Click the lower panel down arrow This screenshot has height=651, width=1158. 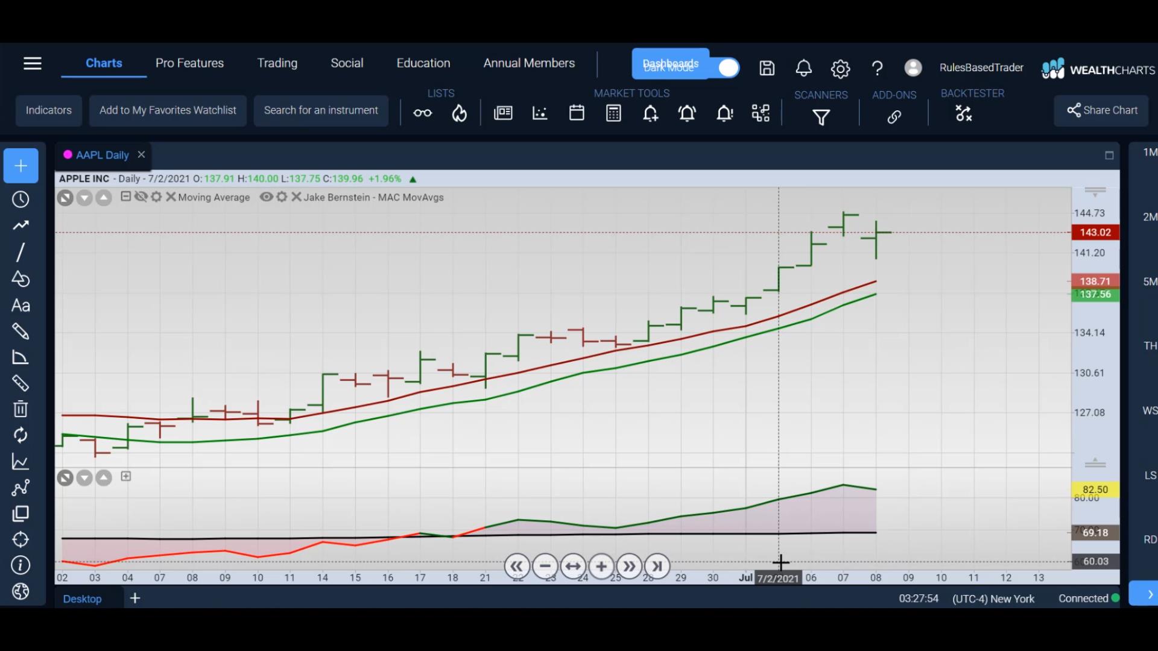tap(84, 478)
